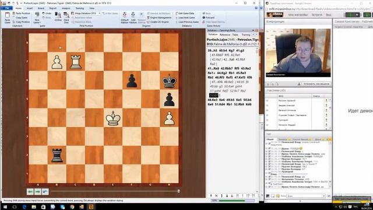This screenshot has width=373, height=210.
Task: Click the Remove Kibitzer icon
Action: (141, 17)
